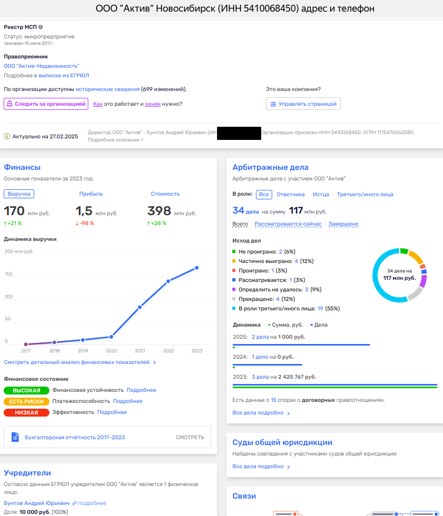
Task: Click the 2023 blue Дела dynamics bar
Action: (335, 385)
